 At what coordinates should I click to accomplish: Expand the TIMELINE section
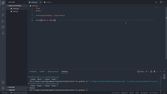tap(11, 90)
